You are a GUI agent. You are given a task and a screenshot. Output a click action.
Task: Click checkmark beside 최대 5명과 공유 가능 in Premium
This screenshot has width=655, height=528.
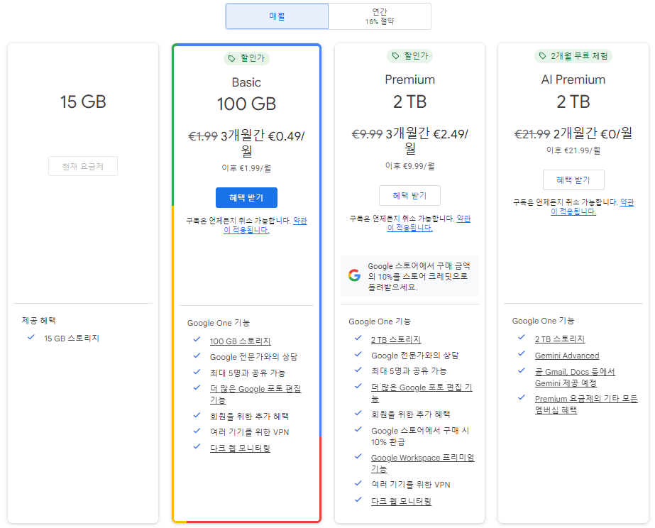click(358, 370)
